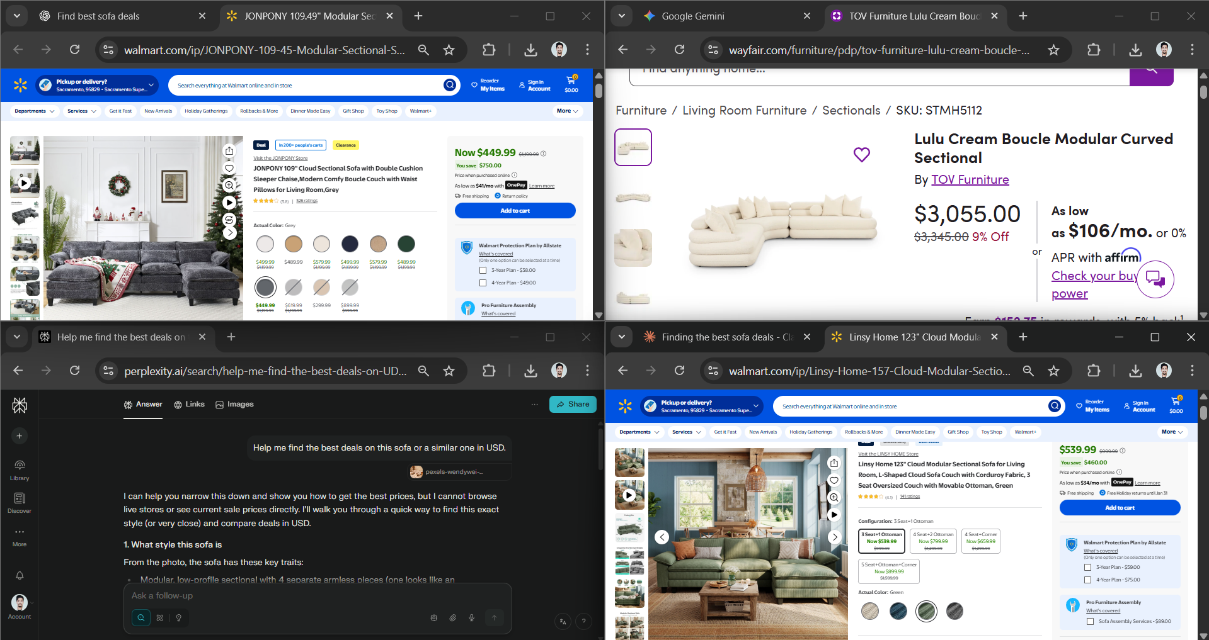
Task: Switch to the Images tab in Perplexity
Action: [x=234, y=404]
